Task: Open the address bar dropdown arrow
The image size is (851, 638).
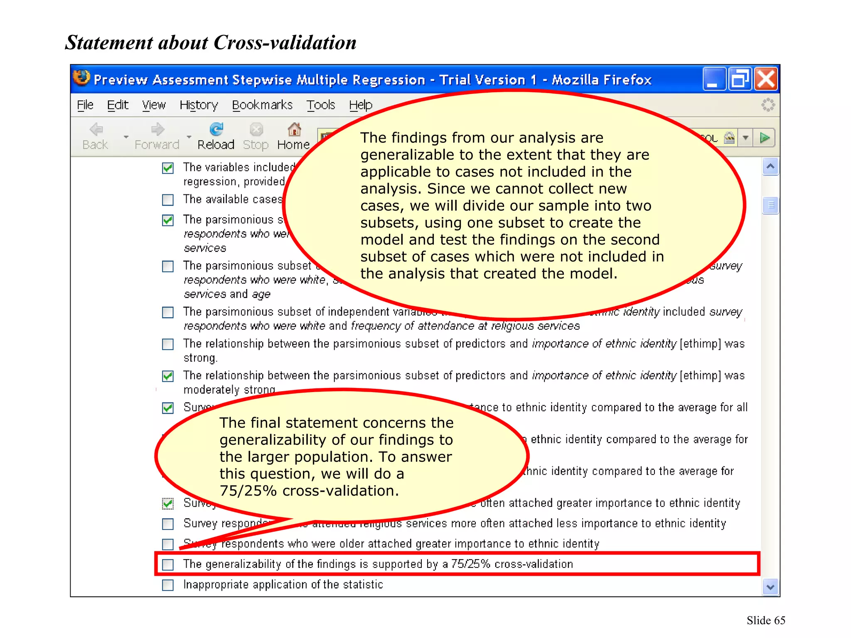Action: pos(746,138)
